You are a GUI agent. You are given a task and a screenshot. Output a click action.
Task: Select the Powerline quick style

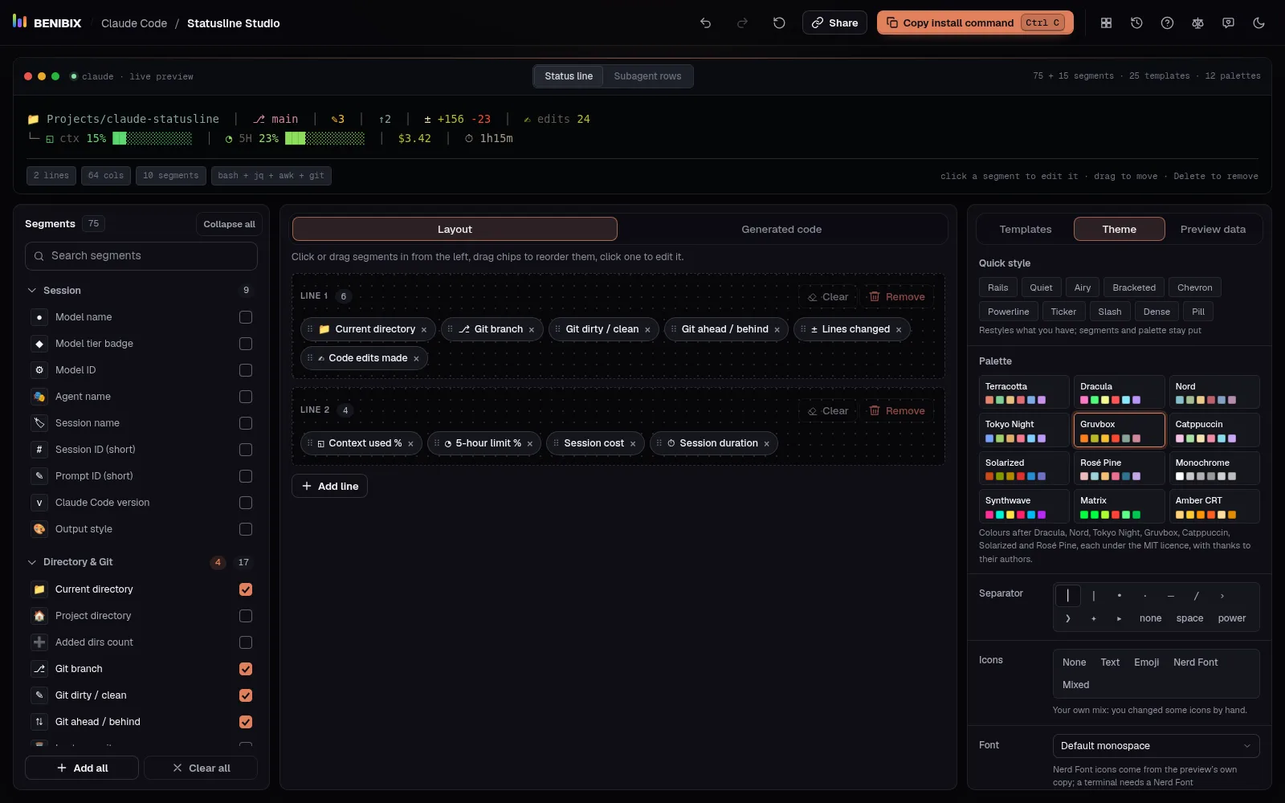[x=1008, y=312]
